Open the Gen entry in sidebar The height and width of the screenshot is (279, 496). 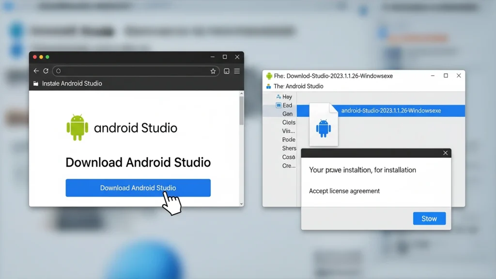(287, 114)
